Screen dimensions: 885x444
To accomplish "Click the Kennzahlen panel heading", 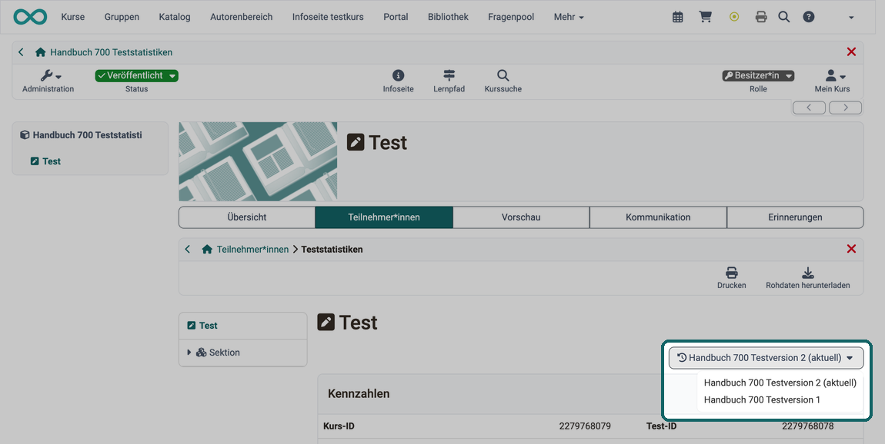I will 359,393.
